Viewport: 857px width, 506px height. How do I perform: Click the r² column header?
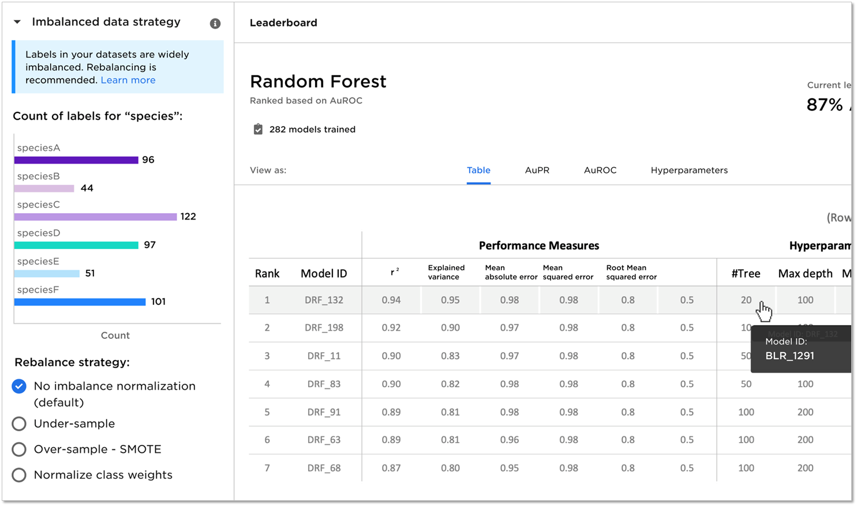(x=394, y=271)
